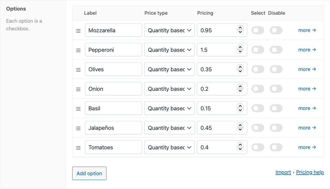Click the reorder handle beside Tomatoes
This screenshot has height=189, width=330.
78,148
